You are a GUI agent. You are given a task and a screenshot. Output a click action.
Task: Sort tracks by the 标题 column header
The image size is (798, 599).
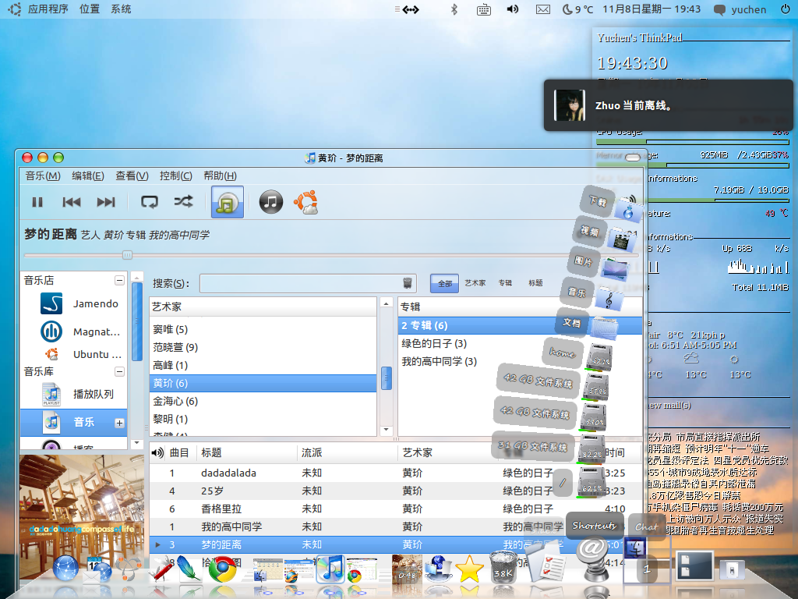[x=247, y=453]
